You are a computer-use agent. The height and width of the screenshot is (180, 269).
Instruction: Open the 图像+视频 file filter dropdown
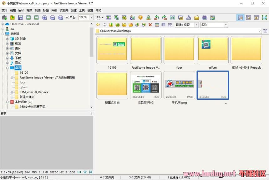click(196, 25)
